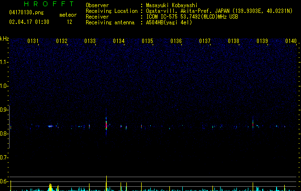Click the 1.1 kHz axis label

pos(4,62)
